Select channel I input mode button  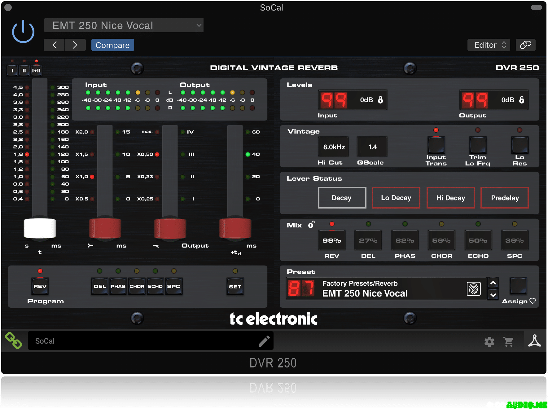[x=12, y=71]
